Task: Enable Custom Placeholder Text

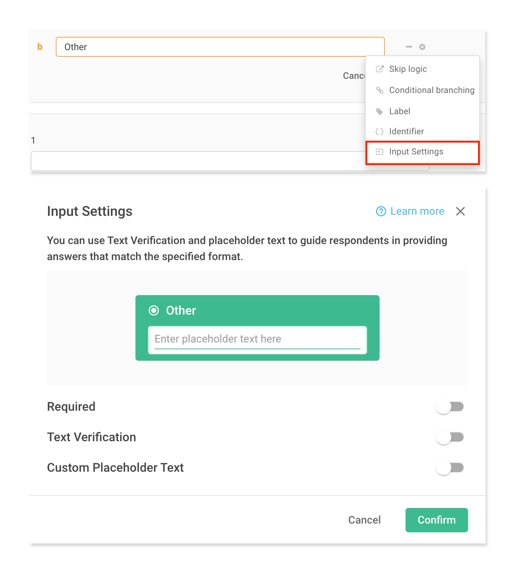Action: coord(450,468)
